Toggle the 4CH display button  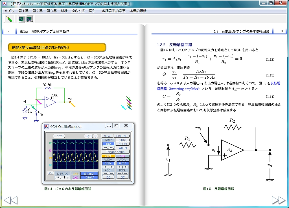(89, 136)
